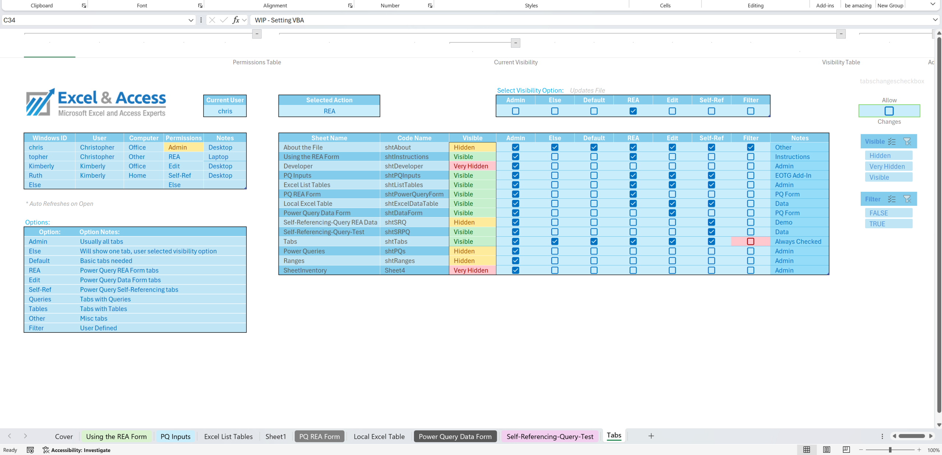Uncheck Admin checkbox for the Developer row
The width and height of the screenshot is (942, 455).
coord(516,166)
